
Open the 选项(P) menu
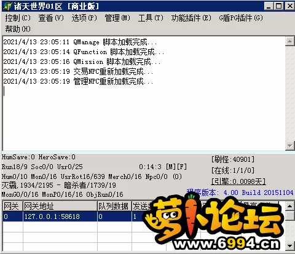click(84, 18)
